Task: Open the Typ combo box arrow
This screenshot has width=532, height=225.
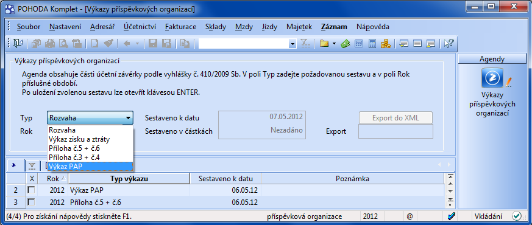Action: (128, 118)
